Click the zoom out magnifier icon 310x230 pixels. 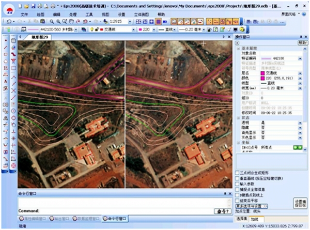52,21
